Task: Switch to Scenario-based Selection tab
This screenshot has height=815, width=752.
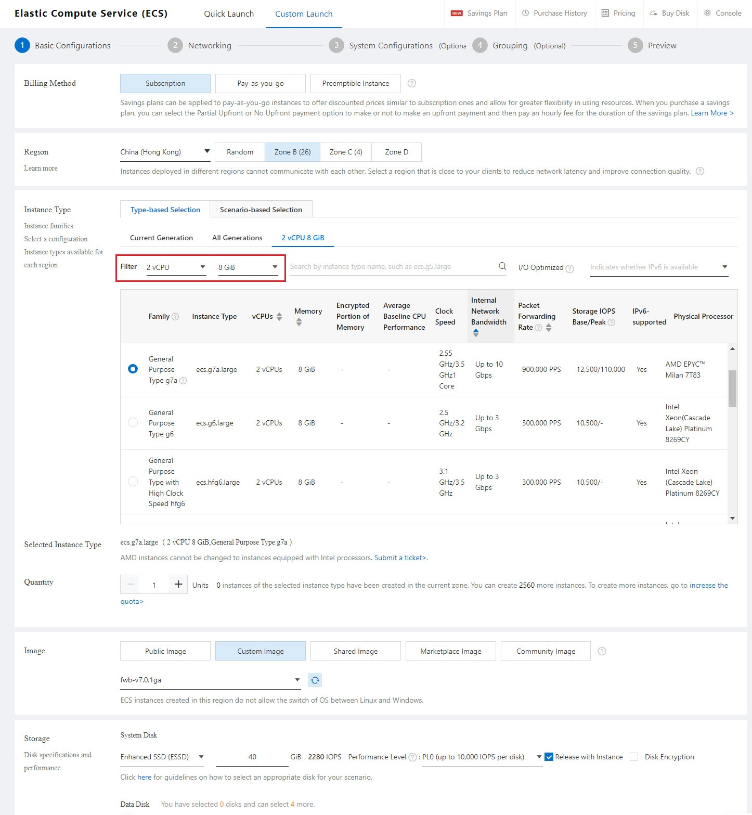Action: tap(261, 209)
